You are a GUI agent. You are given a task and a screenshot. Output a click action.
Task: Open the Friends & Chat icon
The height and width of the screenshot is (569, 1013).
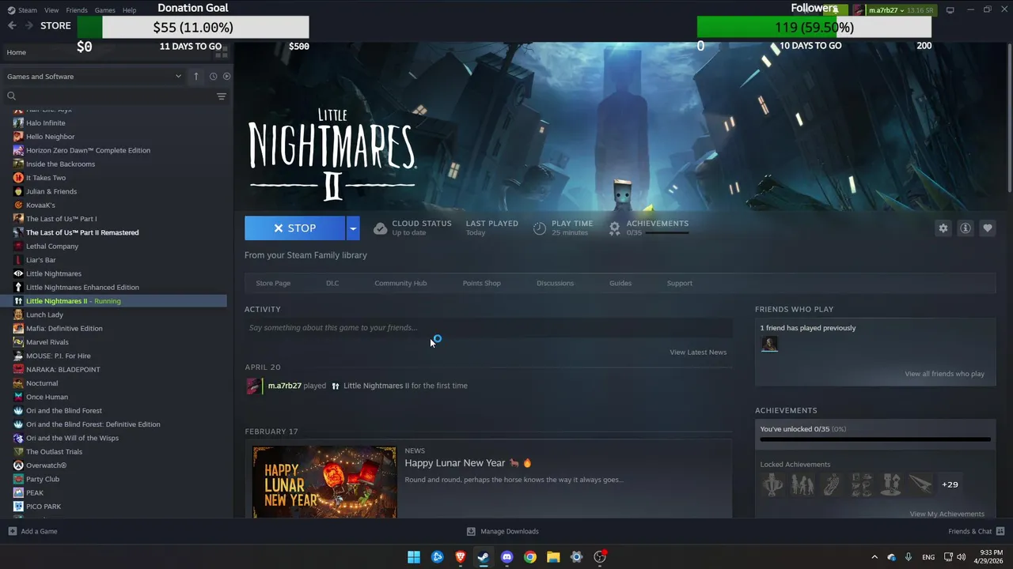click(1000, 531)
